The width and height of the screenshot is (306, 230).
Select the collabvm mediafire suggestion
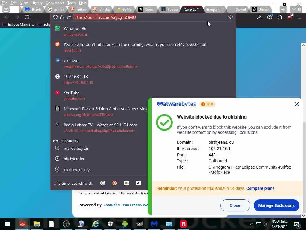coord(143,63)
